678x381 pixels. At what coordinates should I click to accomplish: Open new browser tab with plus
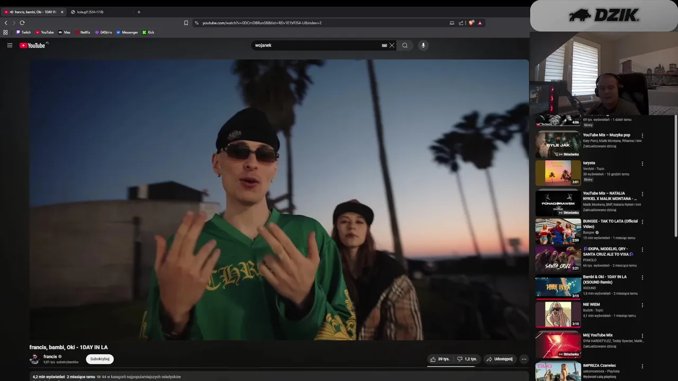coord(139,12)
